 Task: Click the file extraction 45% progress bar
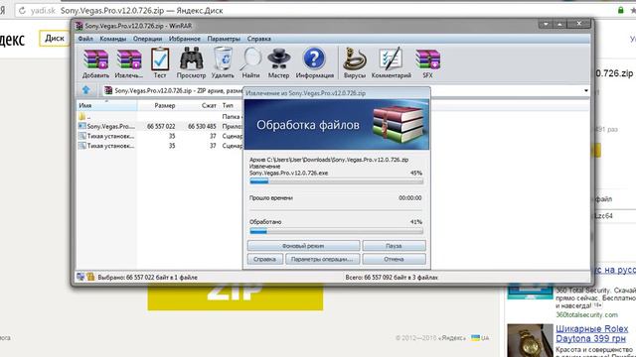pyautogui.click(x=336, y=181)
